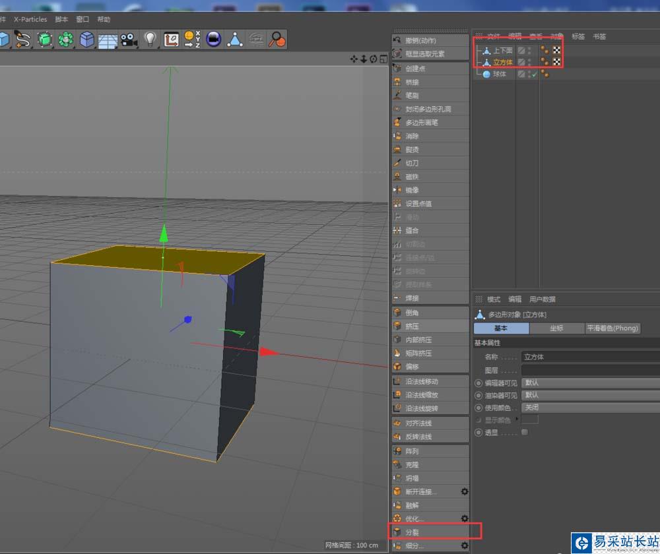Click the XYZ time axis toolbar icon
Viewport: 660px width, 554px height.
pyautogui.click(x=192, y=40)
